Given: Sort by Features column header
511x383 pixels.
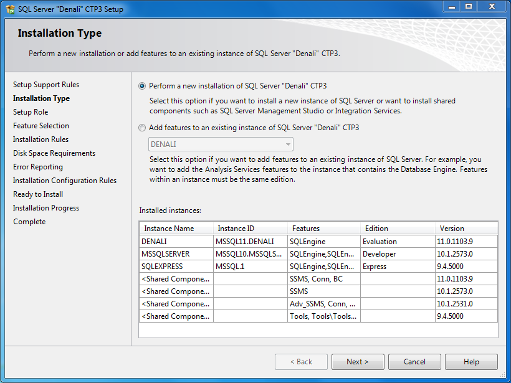Looking at the screenshot, I should (x=324, y=229).
